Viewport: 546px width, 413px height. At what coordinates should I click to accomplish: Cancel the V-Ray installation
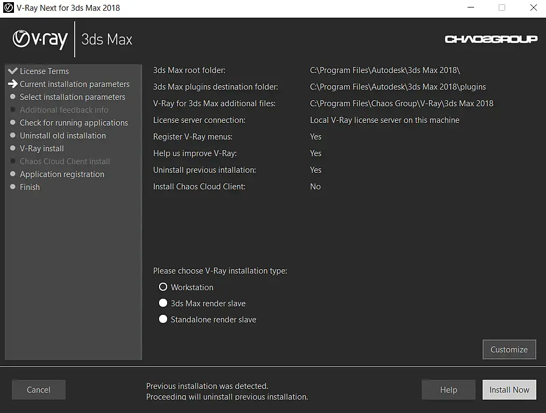[39, 390]
